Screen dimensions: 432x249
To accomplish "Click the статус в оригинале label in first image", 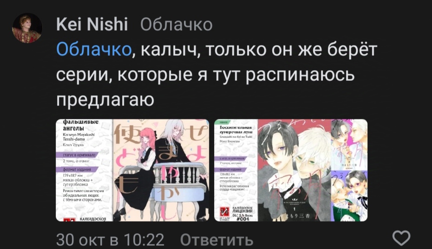I will [x=79, y=155].
